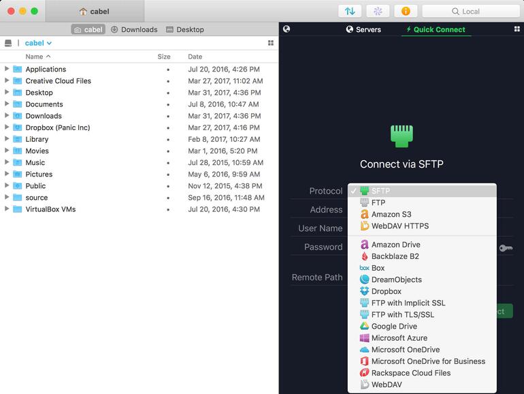Choose Amazon S3 from the protocol list
The image size is (524, 394).
pyautogui.click(x=390, y=214)
